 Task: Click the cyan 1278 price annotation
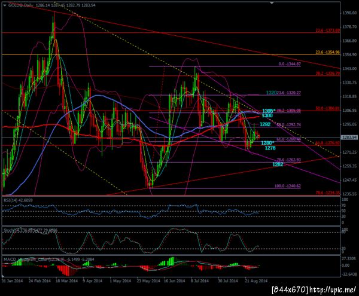tap(270, 148)
